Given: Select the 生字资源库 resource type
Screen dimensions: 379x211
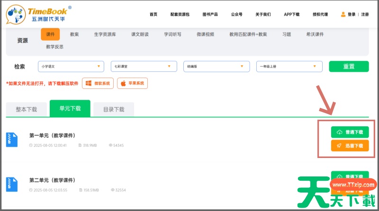Looking at the screenshot, I should [105, 34].
